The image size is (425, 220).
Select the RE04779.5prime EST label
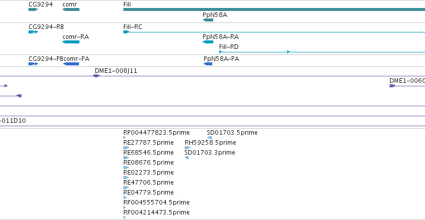(x=148, y=193)
